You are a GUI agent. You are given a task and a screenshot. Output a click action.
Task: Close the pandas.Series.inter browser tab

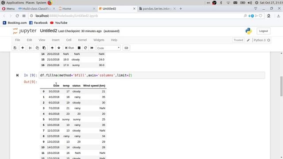[x=175, y=9]
